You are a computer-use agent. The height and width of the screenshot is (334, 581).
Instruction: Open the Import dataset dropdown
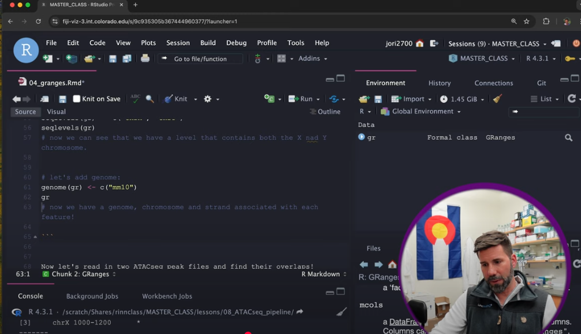click(x=411, y=99)
